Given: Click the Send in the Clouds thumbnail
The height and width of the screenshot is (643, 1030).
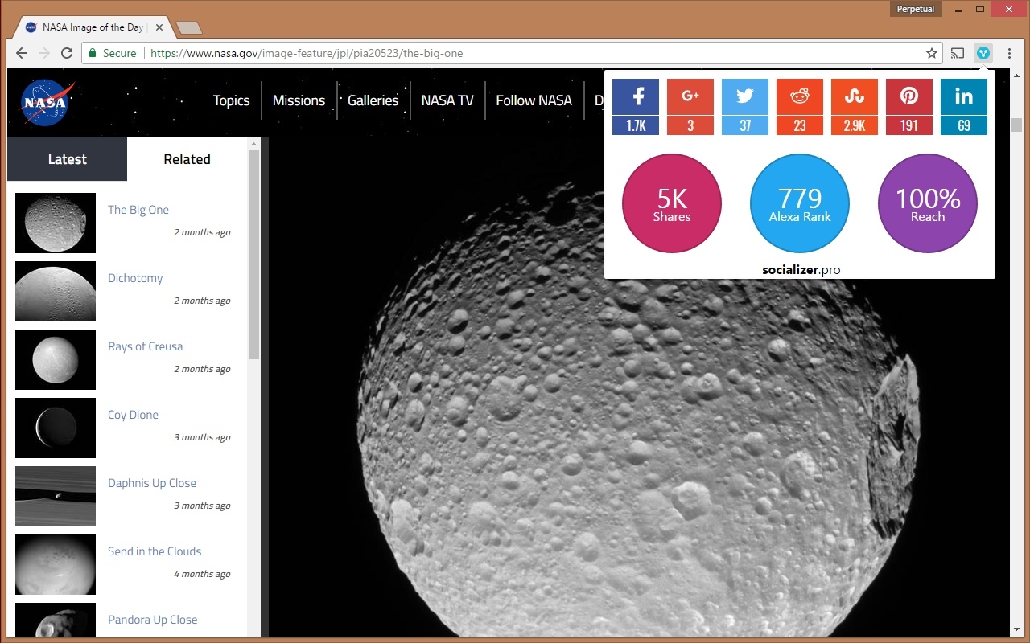Looking at the screenshot, I should coord(56,564).
